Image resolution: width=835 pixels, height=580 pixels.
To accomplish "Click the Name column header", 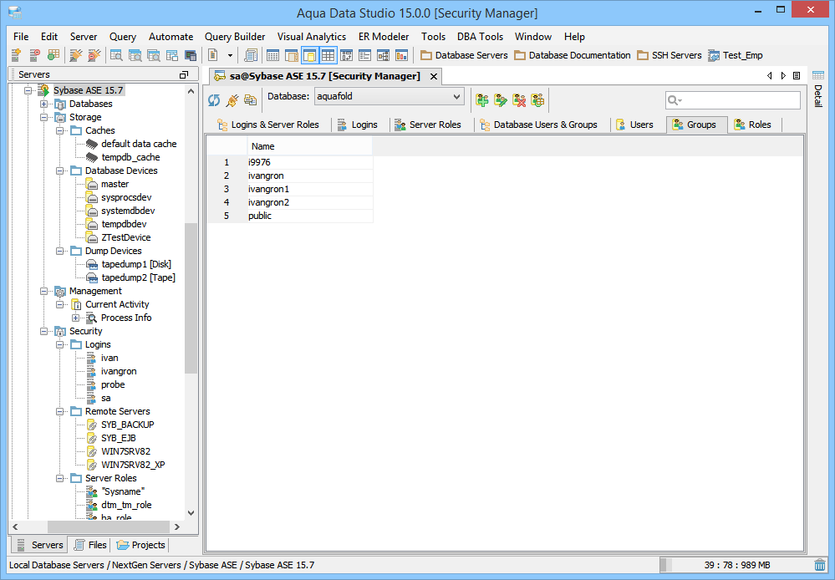I will pyautogui.click(x=310, y=146).
